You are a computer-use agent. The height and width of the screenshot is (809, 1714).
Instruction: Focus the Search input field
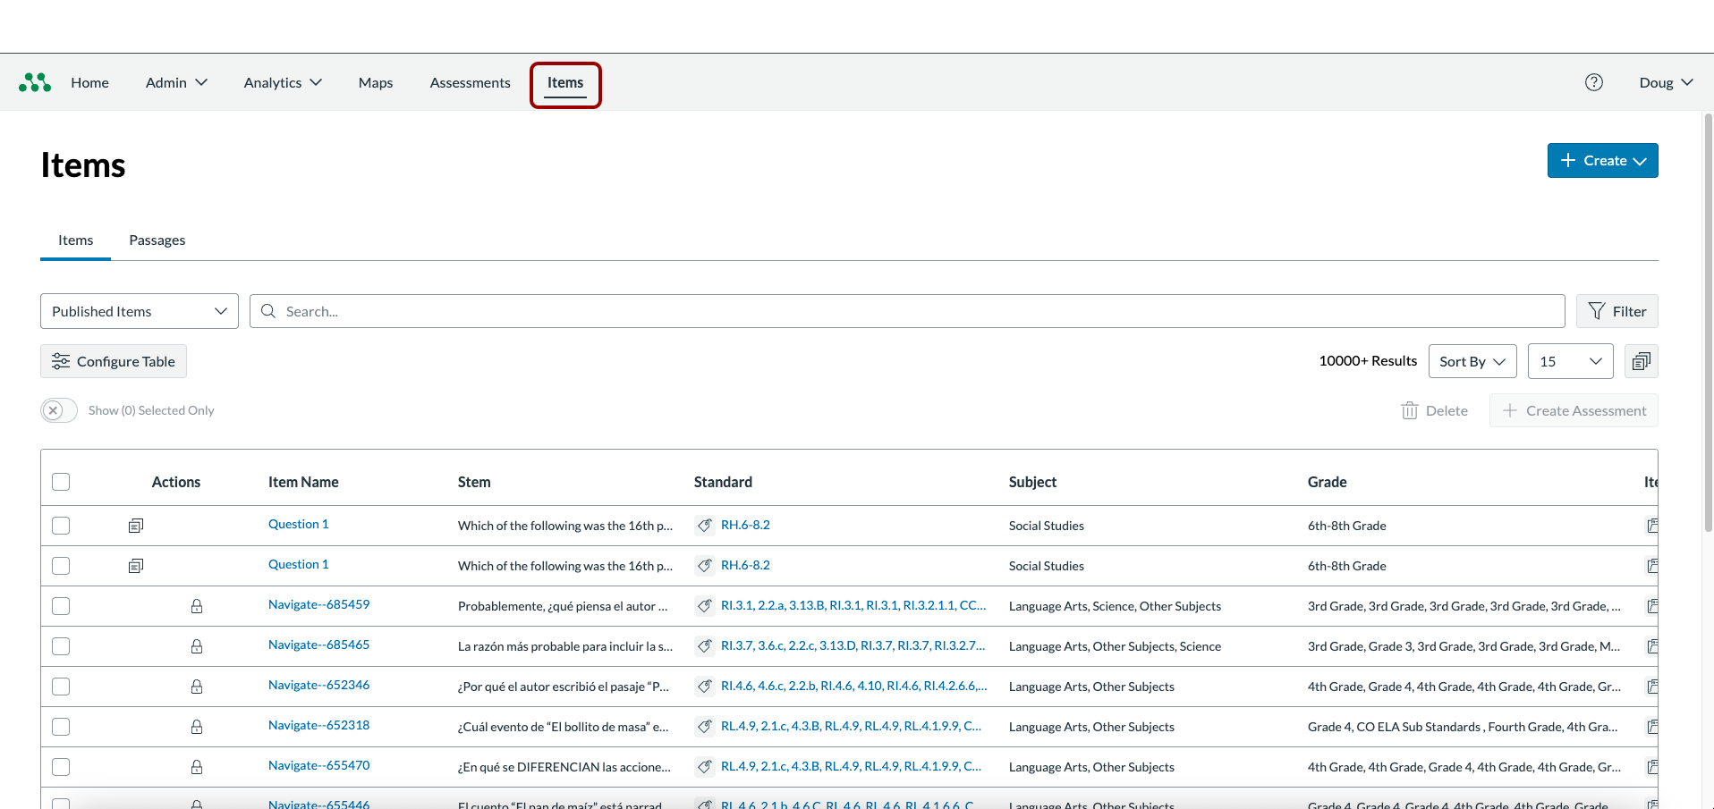pyautogui.click(x=907, y=311)
